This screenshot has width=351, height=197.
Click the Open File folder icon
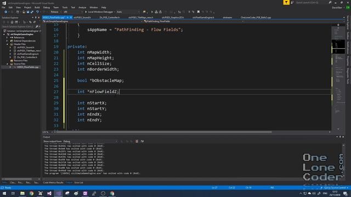(24, 12)
